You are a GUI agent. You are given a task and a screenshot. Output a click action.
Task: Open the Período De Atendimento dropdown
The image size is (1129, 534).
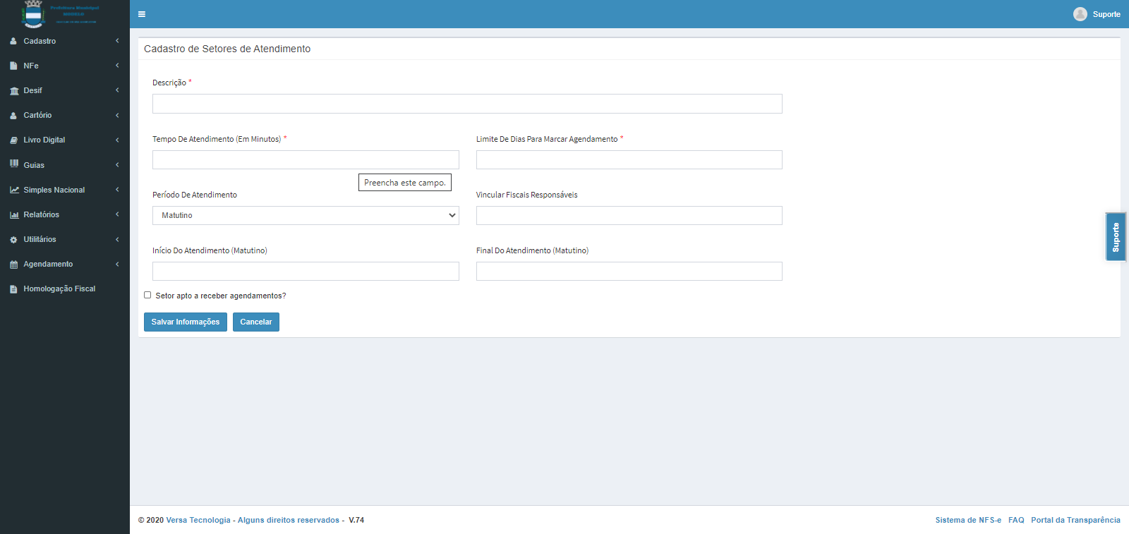[306, 215]
